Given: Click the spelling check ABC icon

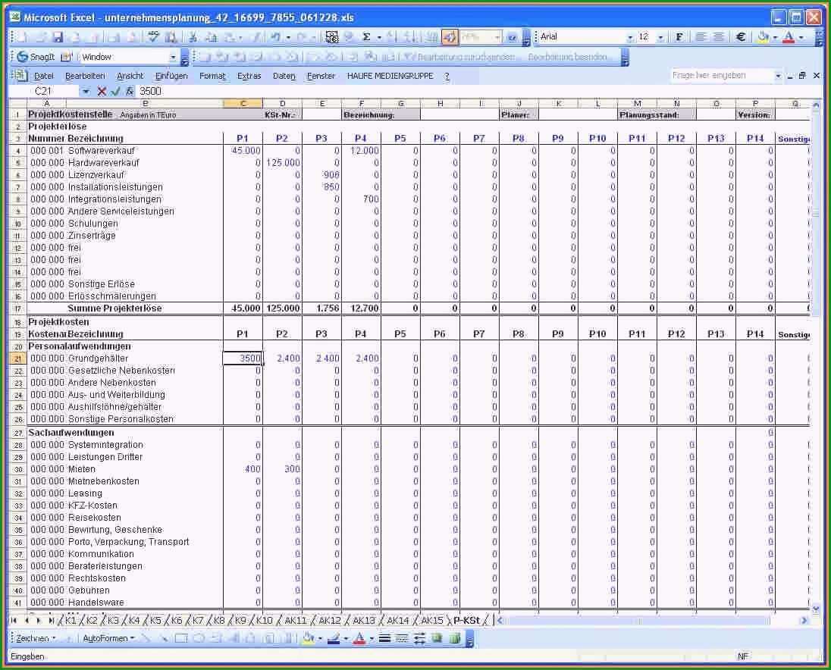Looking at the screenshot, I should (153, 36).
